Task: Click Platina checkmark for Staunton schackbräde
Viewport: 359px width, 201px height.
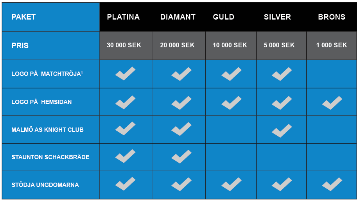Action: (x=125, y=156)
